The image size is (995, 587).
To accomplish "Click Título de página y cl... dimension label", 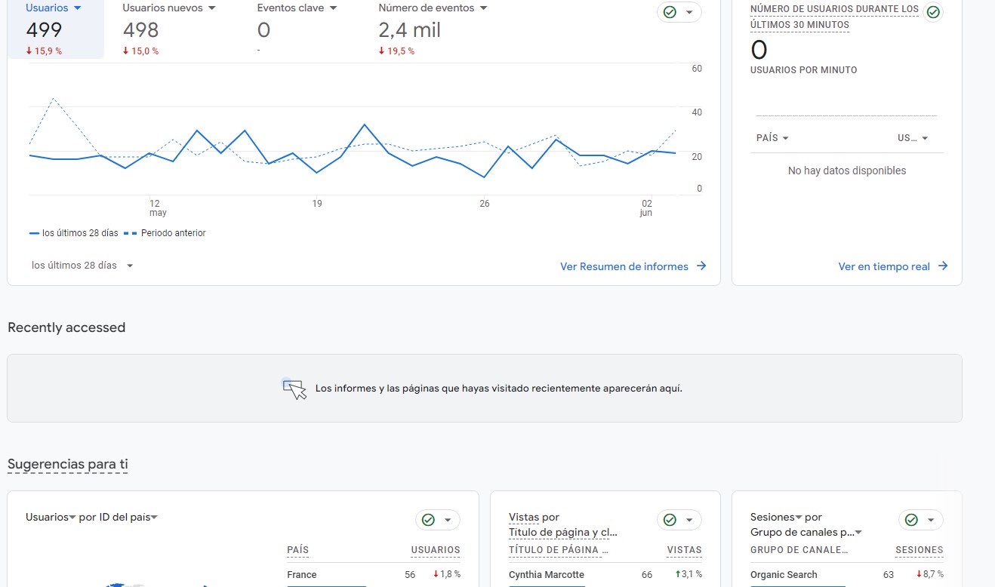I will 563,532.
